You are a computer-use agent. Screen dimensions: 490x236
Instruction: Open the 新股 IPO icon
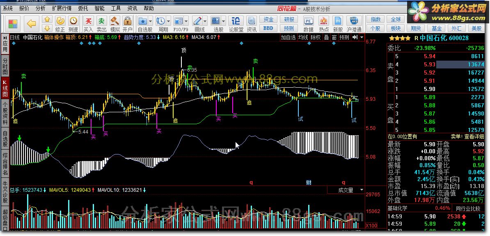click(338, 21)
